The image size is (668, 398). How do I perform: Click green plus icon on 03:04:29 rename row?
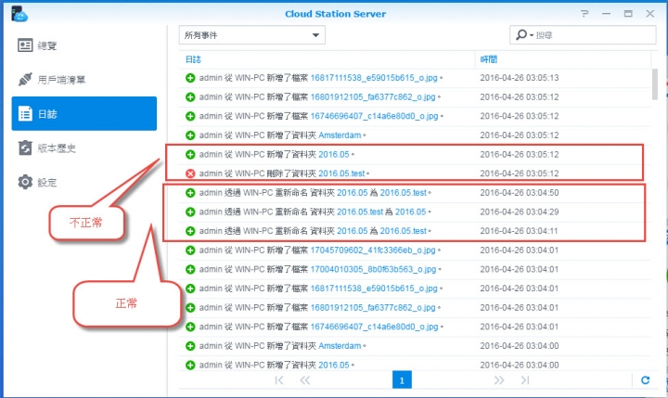(x=190, y=212)
